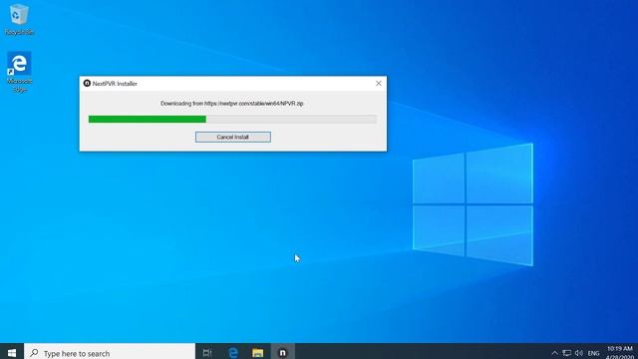The image size is (638, 359).
Task: Open the network status tray icon
Action: [566, 353]
